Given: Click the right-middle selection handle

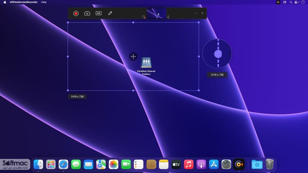Looking at the screenshot, I should [199, 56].
